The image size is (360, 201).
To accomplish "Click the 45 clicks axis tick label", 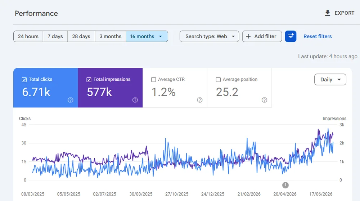I will point(24,125).
